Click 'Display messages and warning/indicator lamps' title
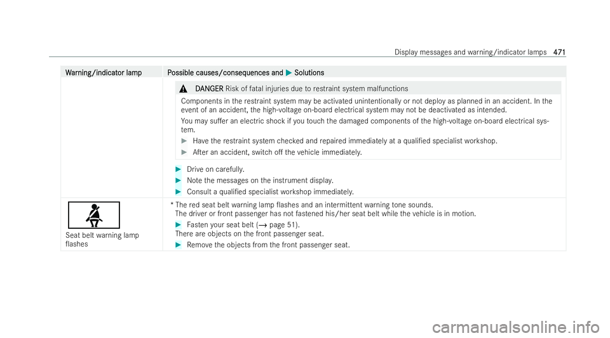The width and height of the screenshot is (610, 338). (x=470, y=52)
